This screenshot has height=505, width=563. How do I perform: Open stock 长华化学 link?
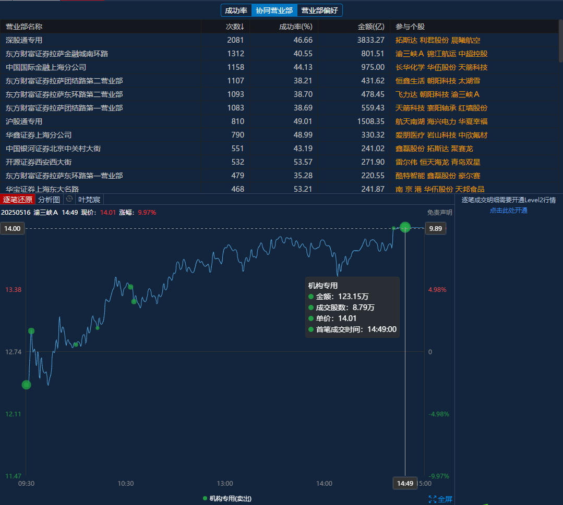coord(410,67)
